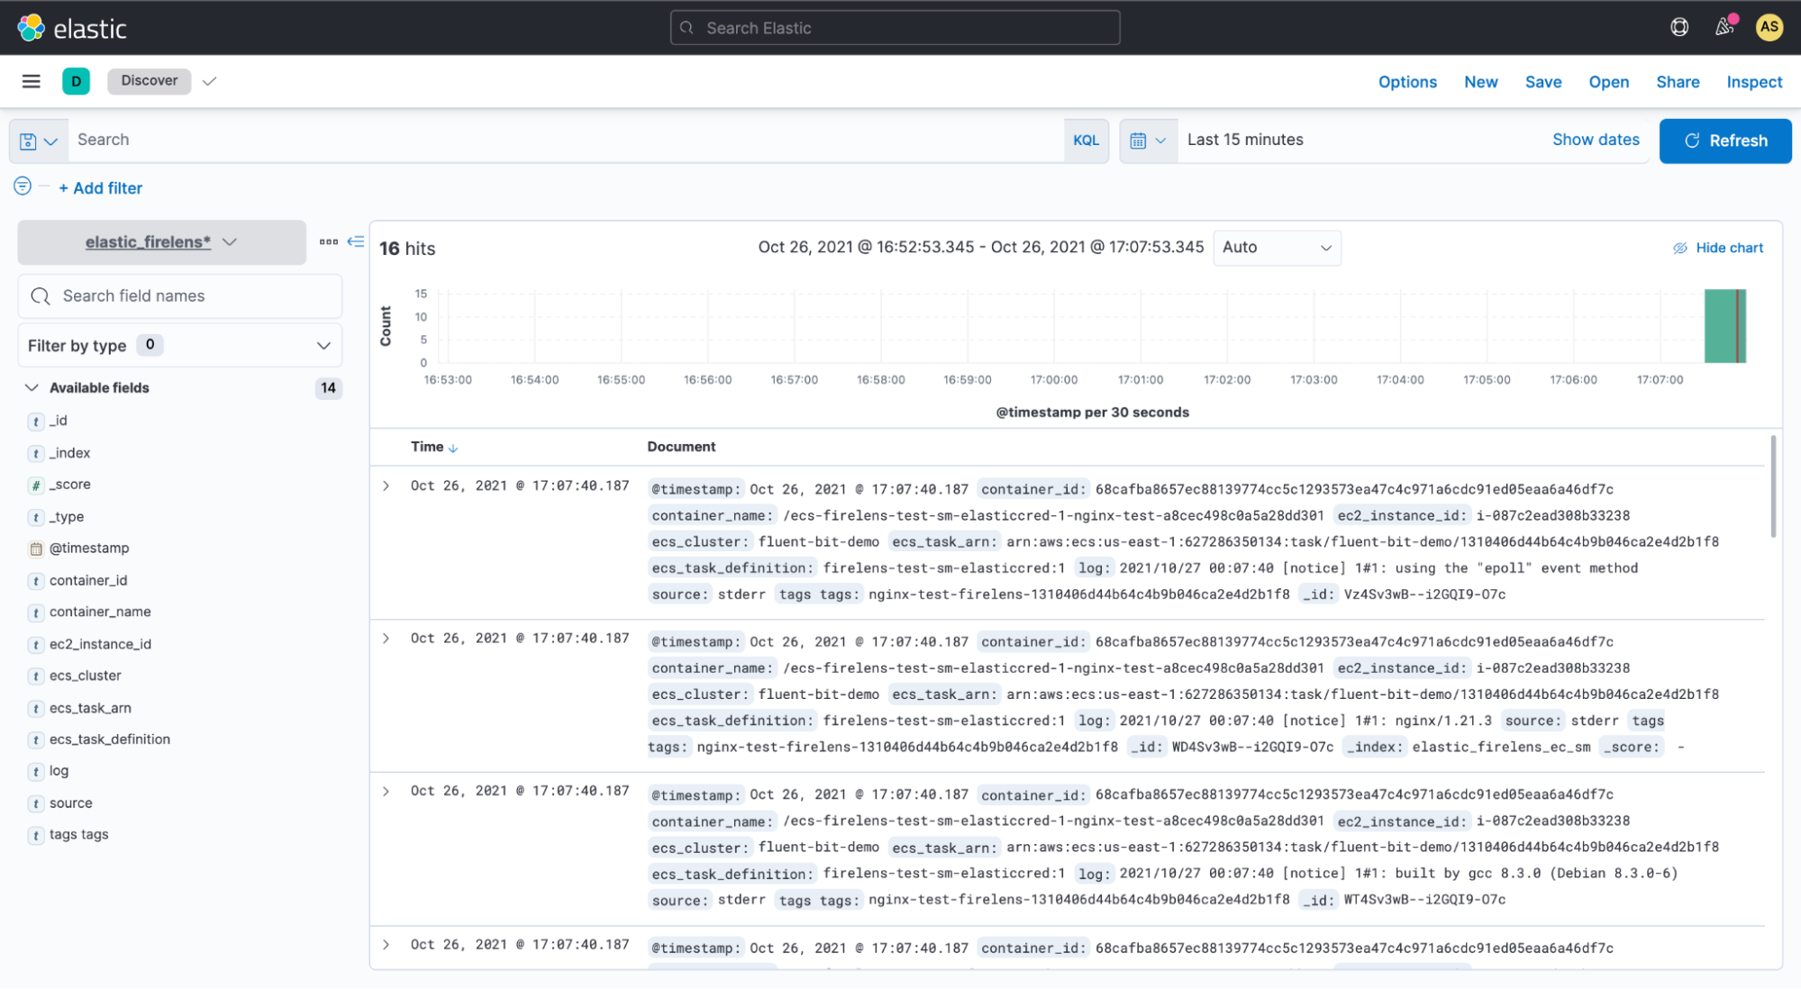
Task: Click the green histogram bar
Action: 1724,326
